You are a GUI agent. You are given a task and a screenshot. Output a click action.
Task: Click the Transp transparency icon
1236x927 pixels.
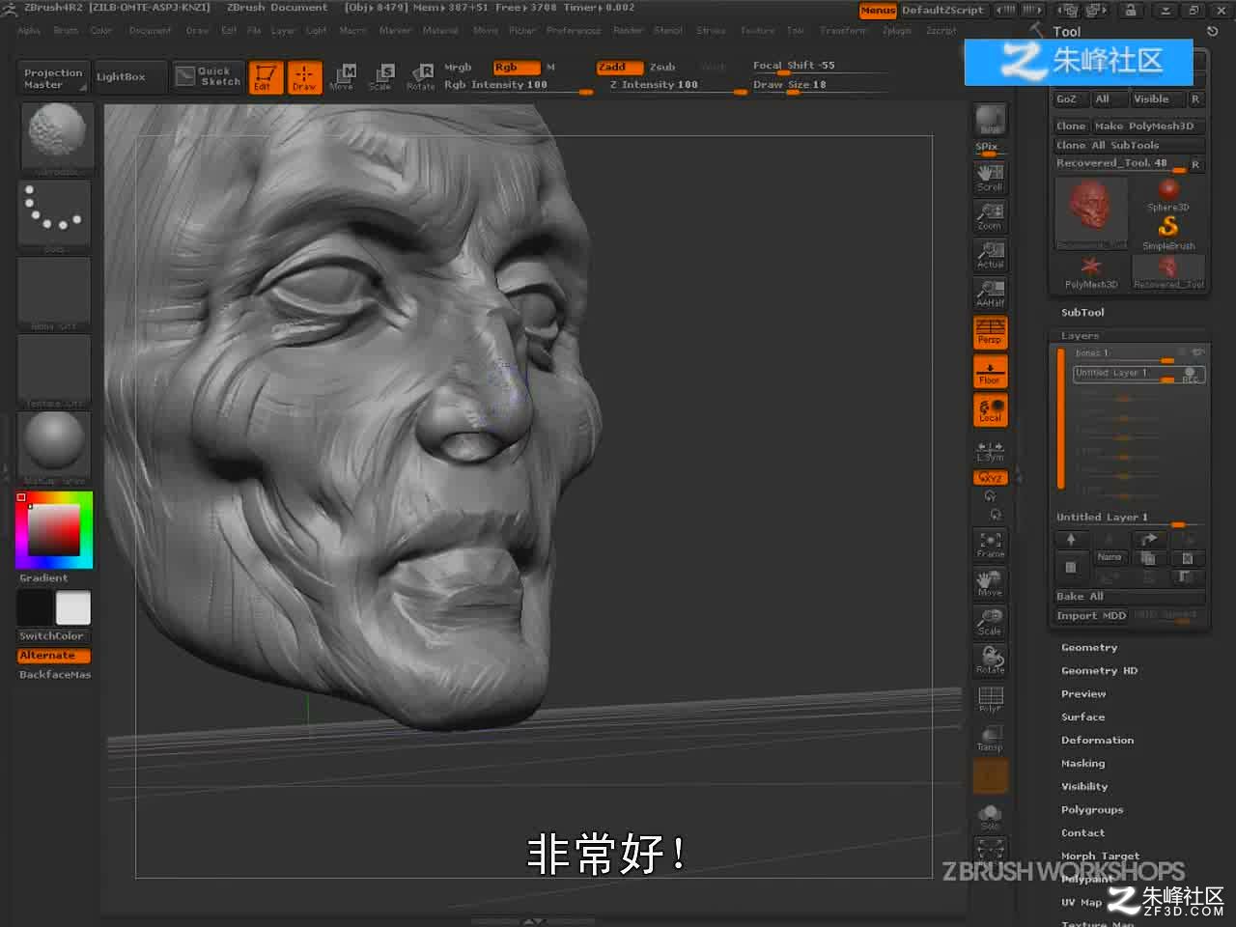pos(990,738)
